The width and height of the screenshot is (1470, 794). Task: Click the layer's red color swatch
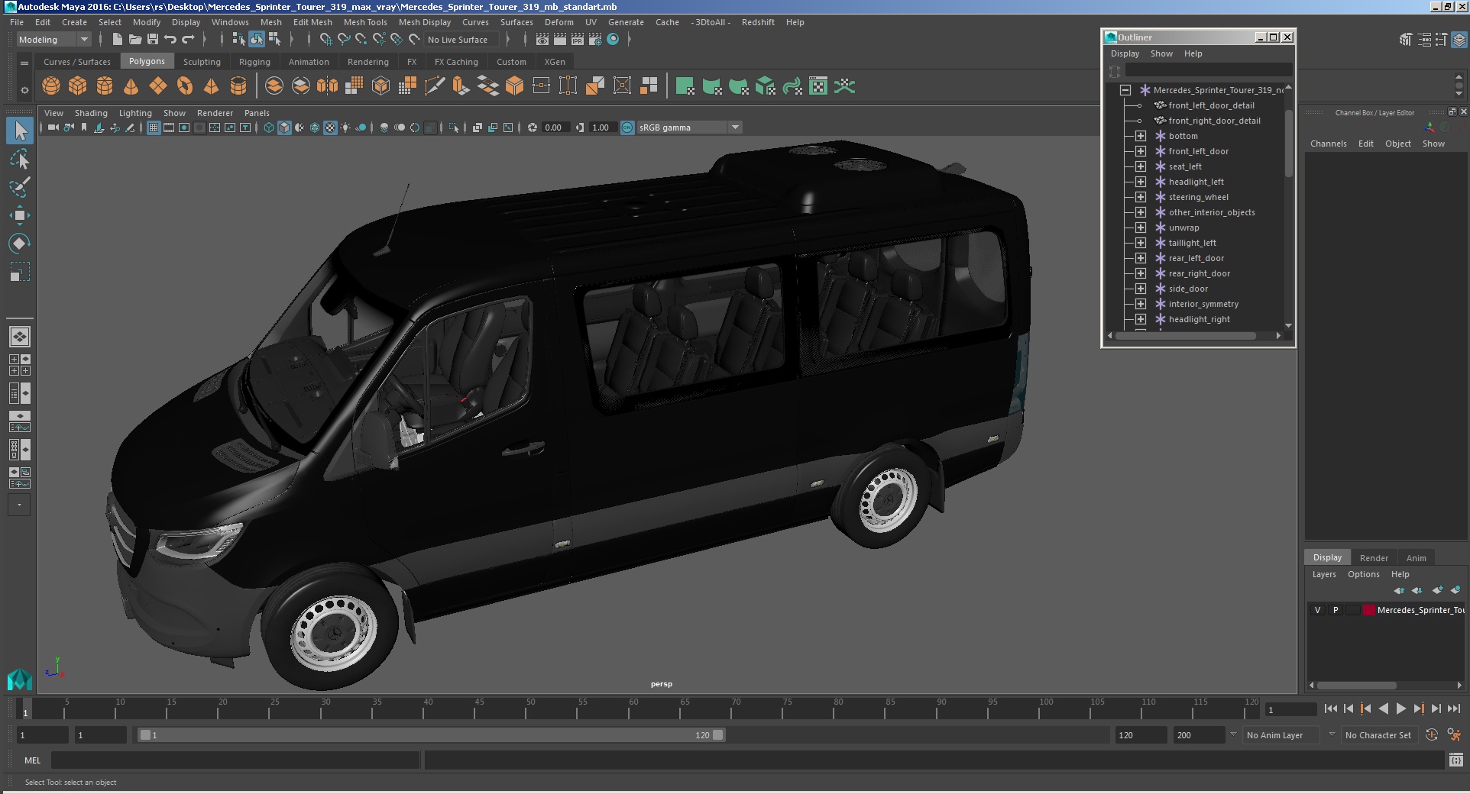[x=1368, y=610]
